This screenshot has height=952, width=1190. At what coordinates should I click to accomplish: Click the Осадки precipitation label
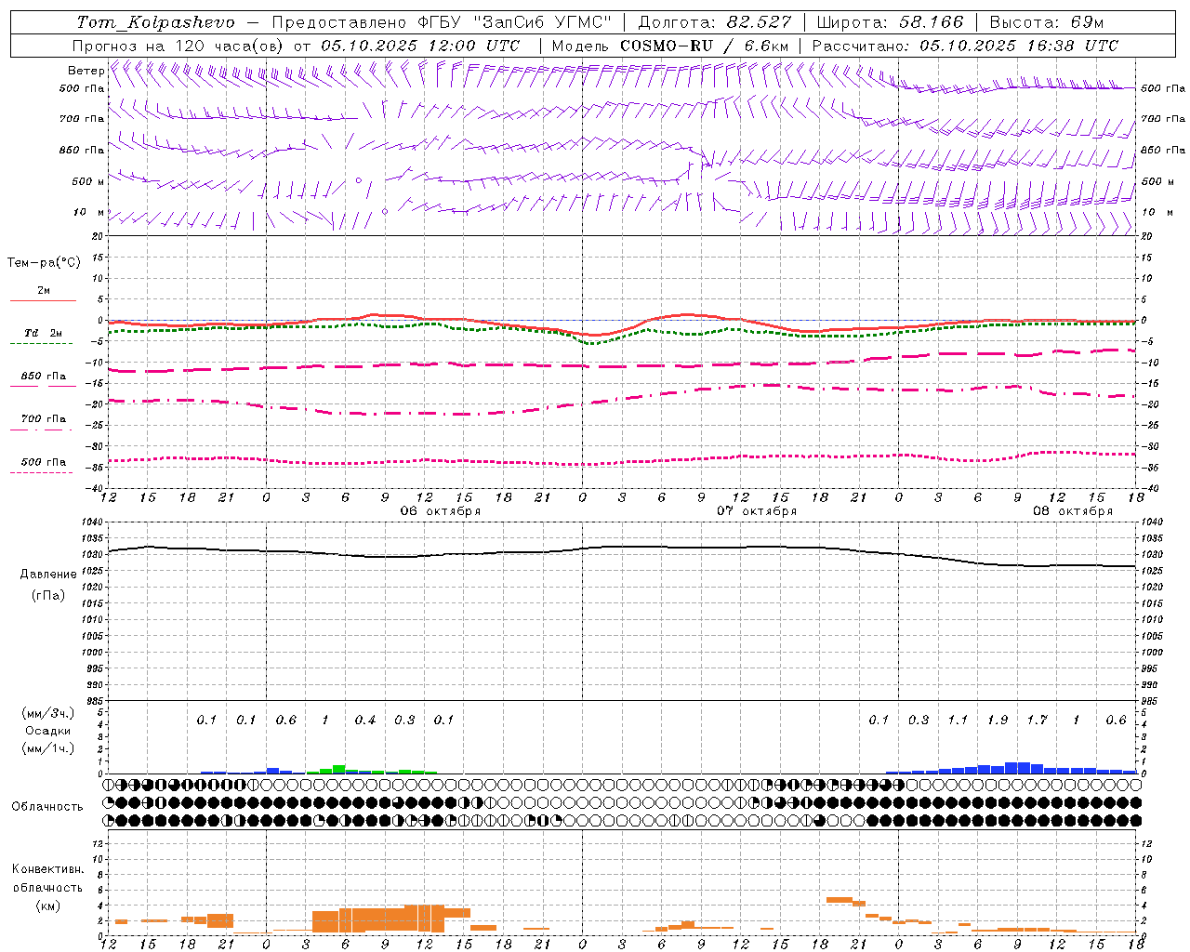tap(47, 731)
